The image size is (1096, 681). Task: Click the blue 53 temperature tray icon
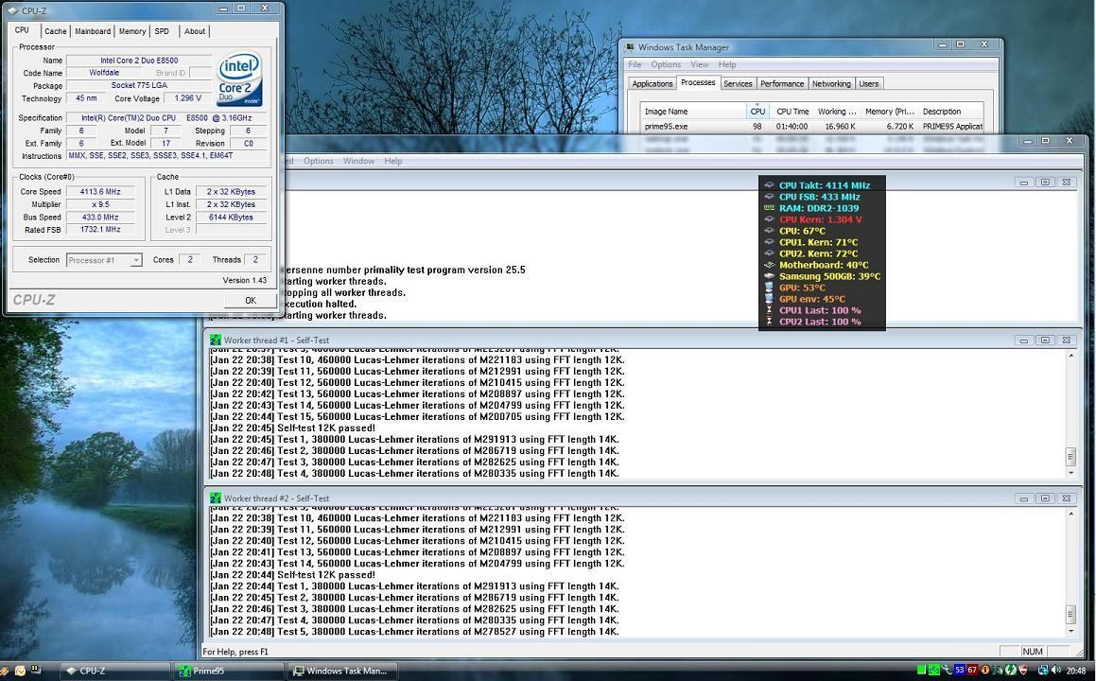(960, 670)
